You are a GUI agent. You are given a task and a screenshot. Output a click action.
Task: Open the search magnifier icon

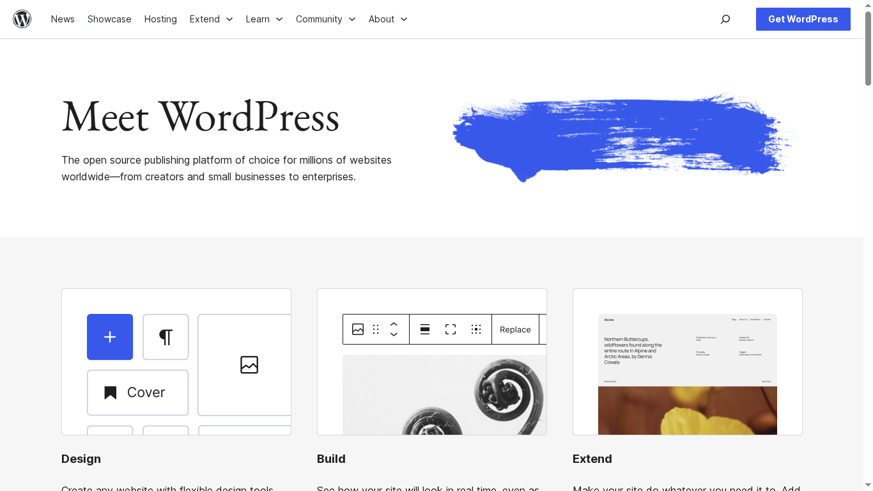[725, 19]
